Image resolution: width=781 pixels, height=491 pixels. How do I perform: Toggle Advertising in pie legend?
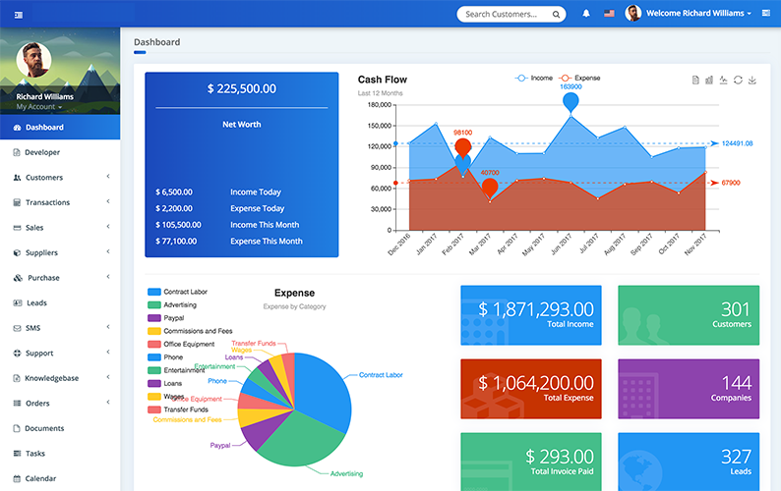click(172, 305)
